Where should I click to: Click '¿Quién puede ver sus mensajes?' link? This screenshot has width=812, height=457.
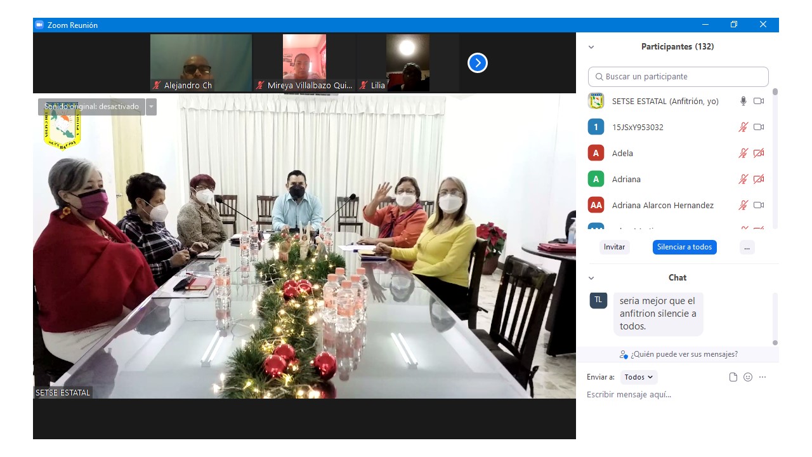(x=684, y=354)
